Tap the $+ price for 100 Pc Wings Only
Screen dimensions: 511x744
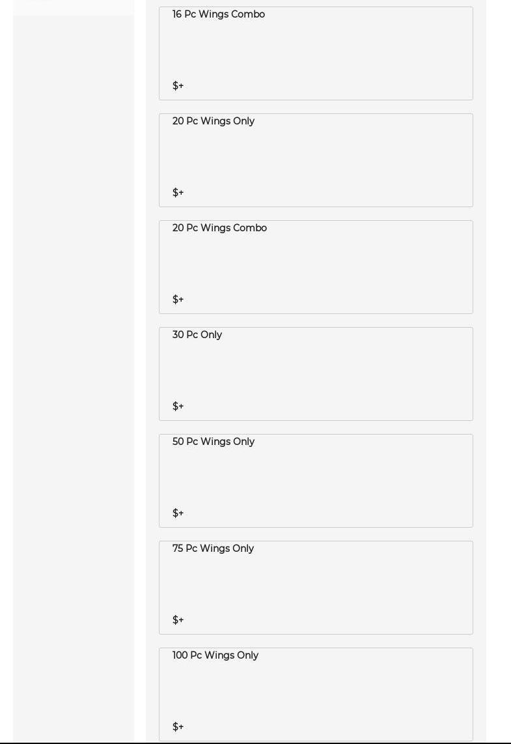178,727
